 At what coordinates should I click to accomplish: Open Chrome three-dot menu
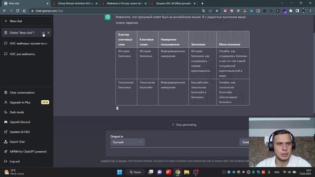(311, 11)
